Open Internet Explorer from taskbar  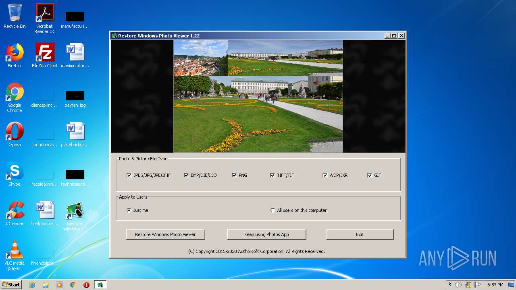click(x=32, y=285)
